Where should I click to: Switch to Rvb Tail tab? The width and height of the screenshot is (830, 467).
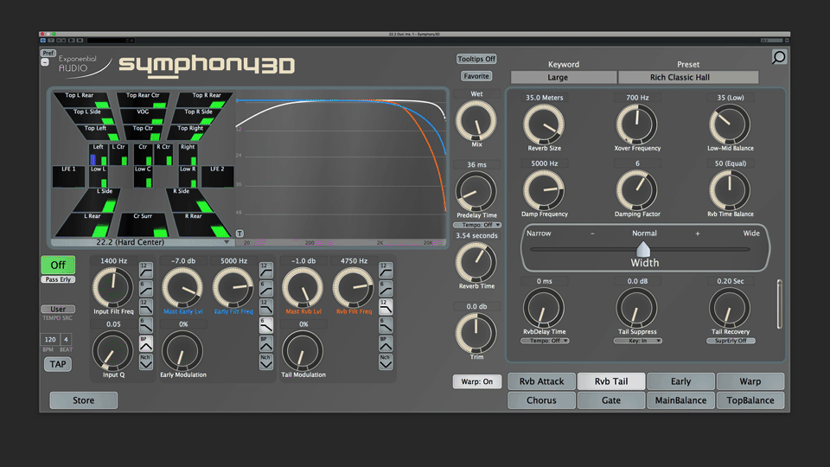pyautogui.click(x=611, y=381)
